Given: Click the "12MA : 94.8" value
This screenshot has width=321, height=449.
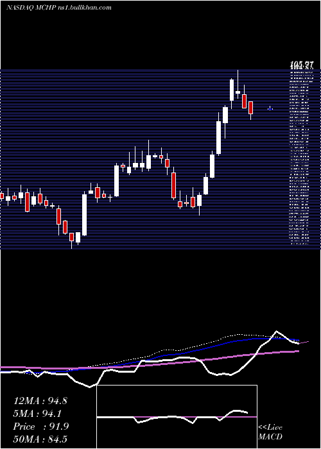Looking at the screenshot, I should 40,401.
